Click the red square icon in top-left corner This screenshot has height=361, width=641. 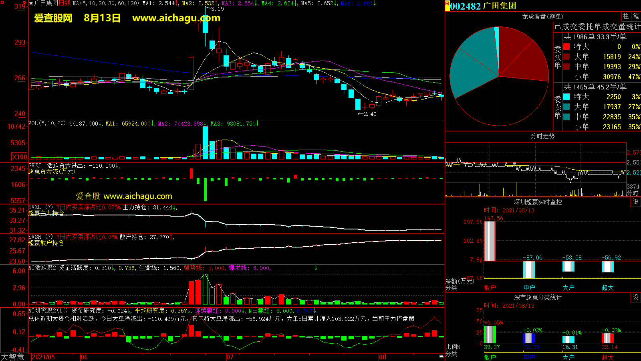(x=2, y=2)
